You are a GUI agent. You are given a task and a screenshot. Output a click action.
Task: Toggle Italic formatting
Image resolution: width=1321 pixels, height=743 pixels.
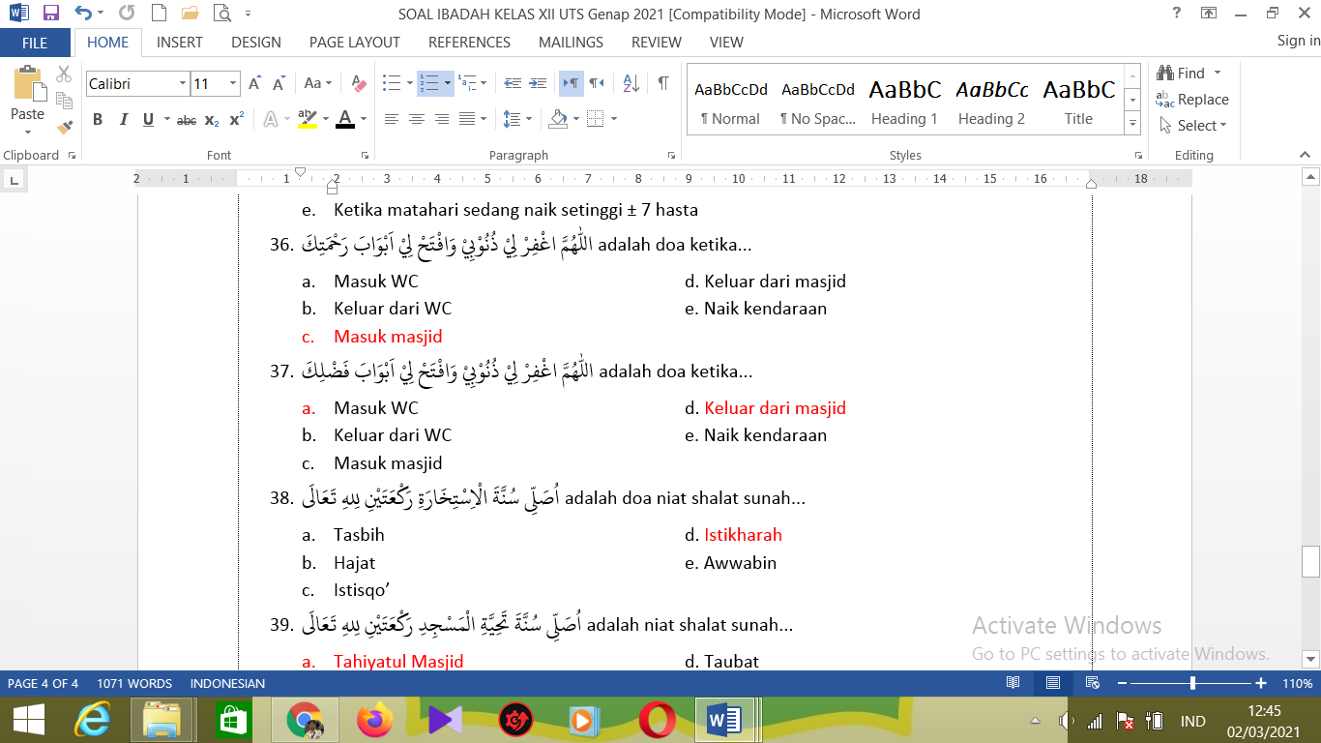123,120
